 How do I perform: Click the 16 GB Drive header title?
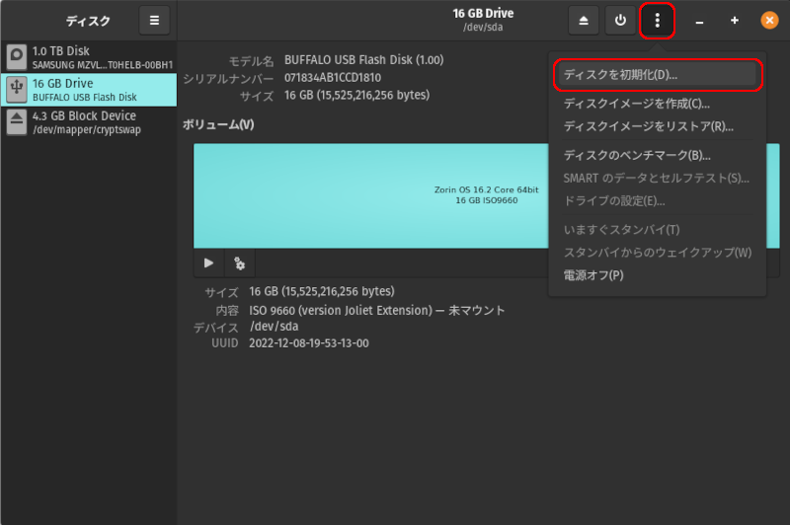click(483, 14)
